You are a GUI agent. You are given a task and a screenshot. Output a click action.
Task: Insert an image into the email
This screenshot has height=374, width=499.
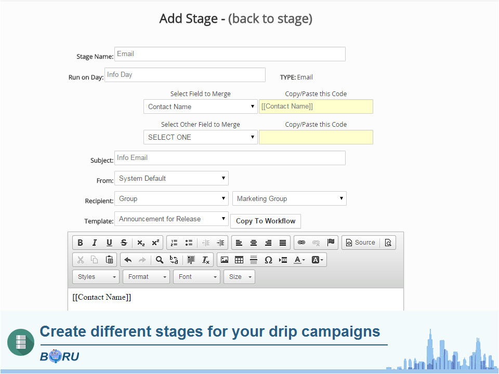pyautogui.click(x=225, y=260)
